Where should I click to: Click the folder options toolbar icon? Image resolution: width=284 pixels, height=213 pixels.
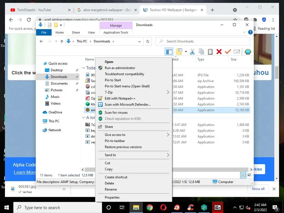point(179,52)
